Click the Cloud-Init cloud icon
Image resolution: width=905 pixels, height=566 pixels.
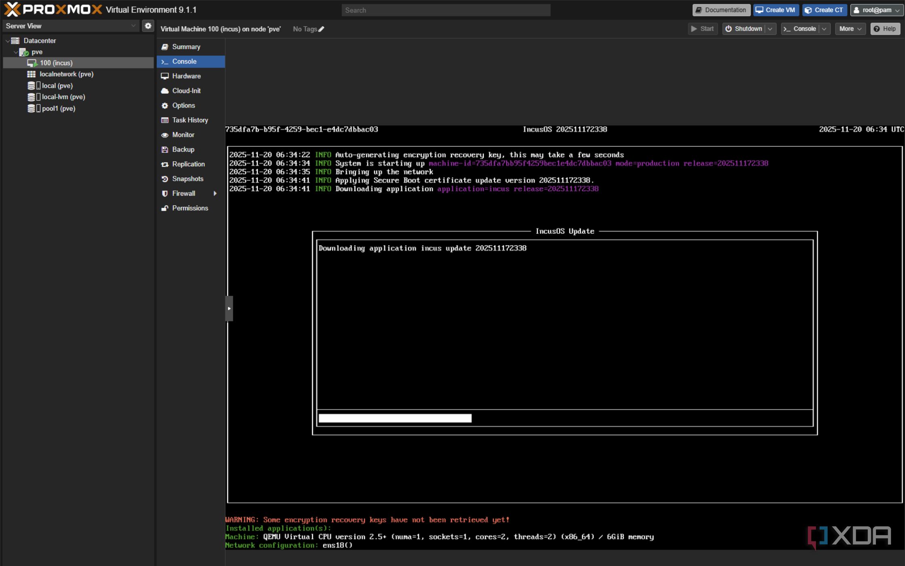click(165, 91)
